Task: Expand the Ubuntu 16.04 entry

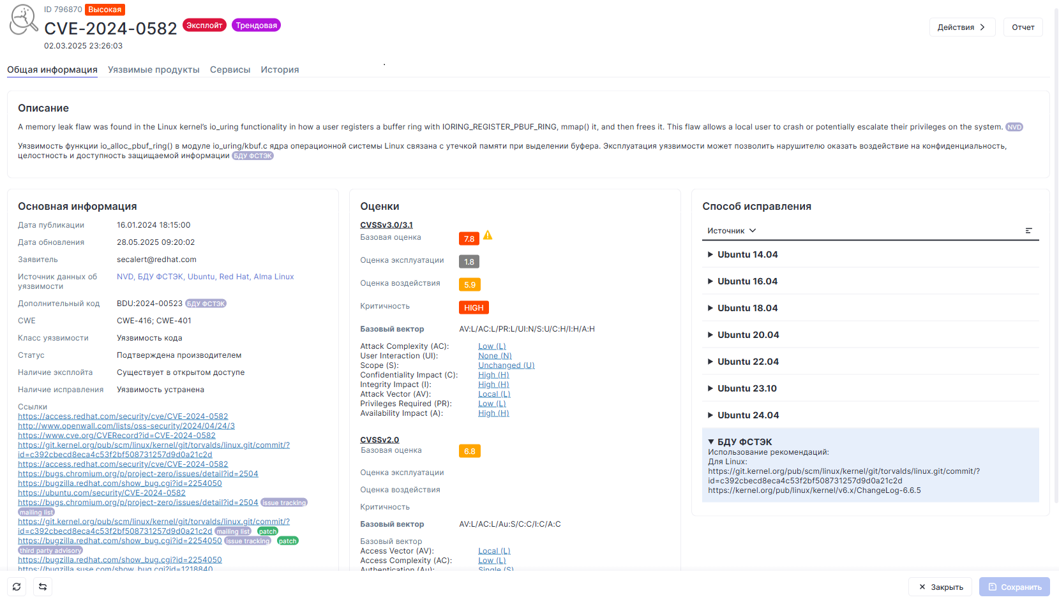Action: coord(870,281)
